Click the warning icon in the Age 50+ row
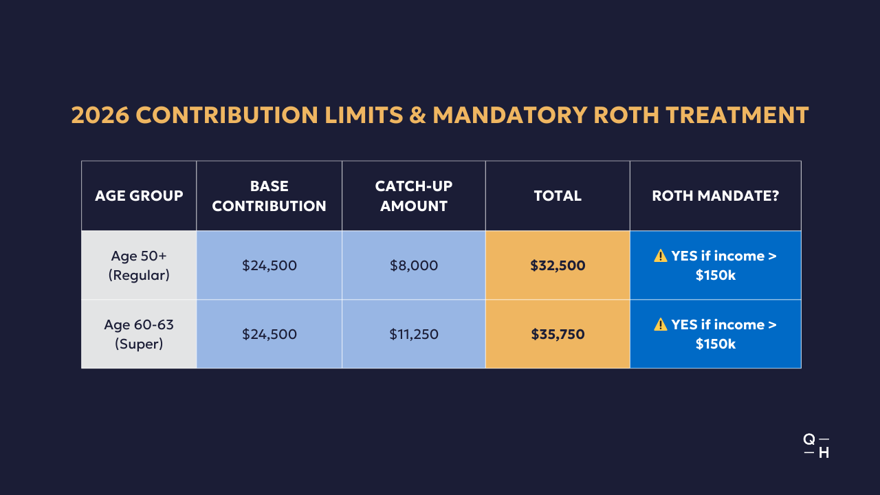 [x=661, y=256]
